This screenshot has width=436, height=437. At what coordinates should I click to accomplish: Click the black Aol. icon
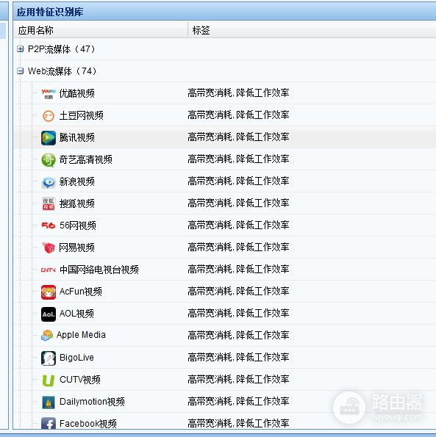pos(49,314)
